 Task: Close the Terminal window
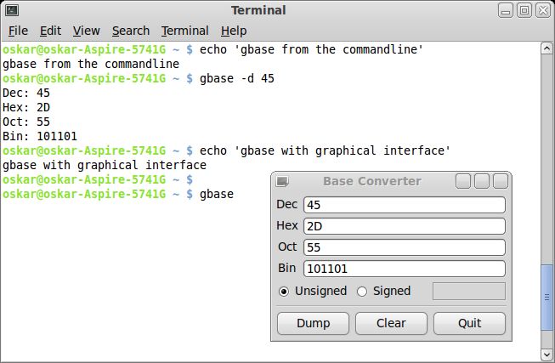[x=543, y=10]
